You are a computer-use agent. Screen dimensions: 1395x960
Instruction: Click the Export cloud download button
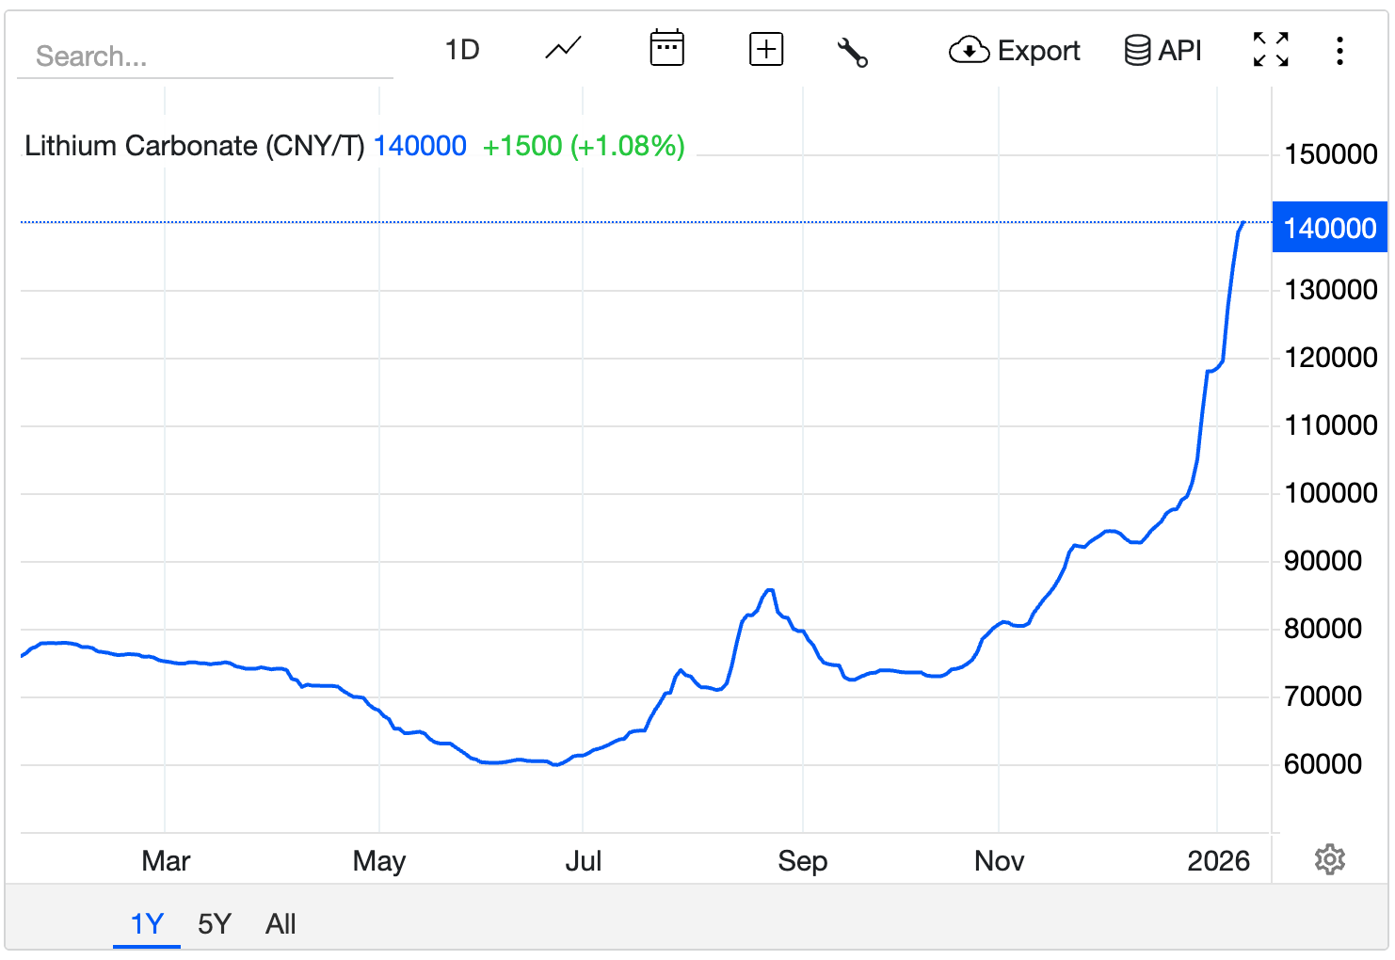coord(1014,51)
